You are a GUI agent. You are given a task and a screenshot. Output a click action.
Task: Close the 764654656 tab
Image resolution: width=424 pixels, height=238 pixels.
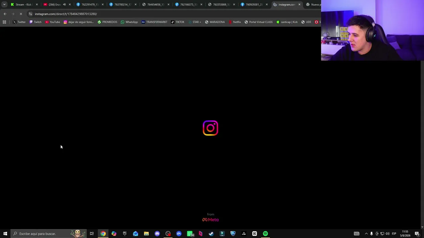click(x=168, y=5)
